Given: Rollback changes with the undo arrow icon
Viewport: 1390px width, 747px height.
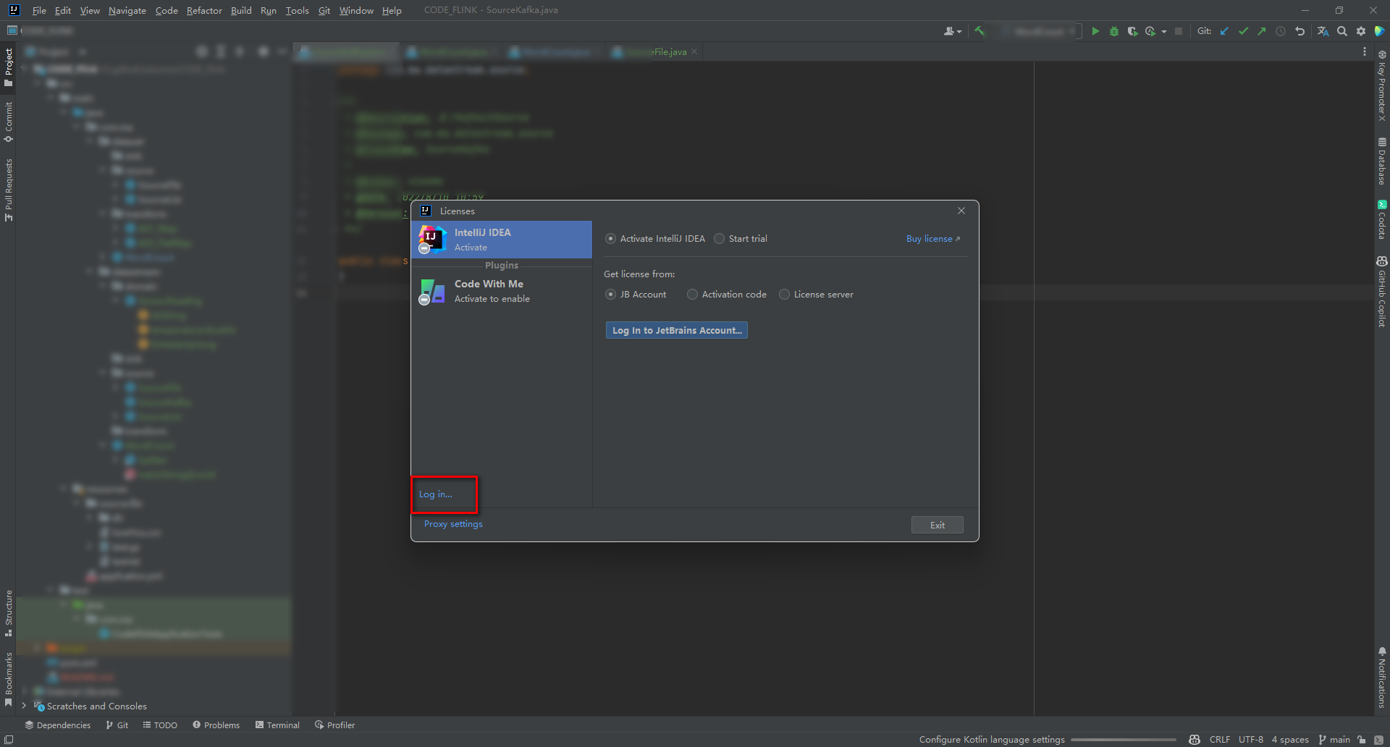Looking at the screenshot, I should (x=1300, y=31).
